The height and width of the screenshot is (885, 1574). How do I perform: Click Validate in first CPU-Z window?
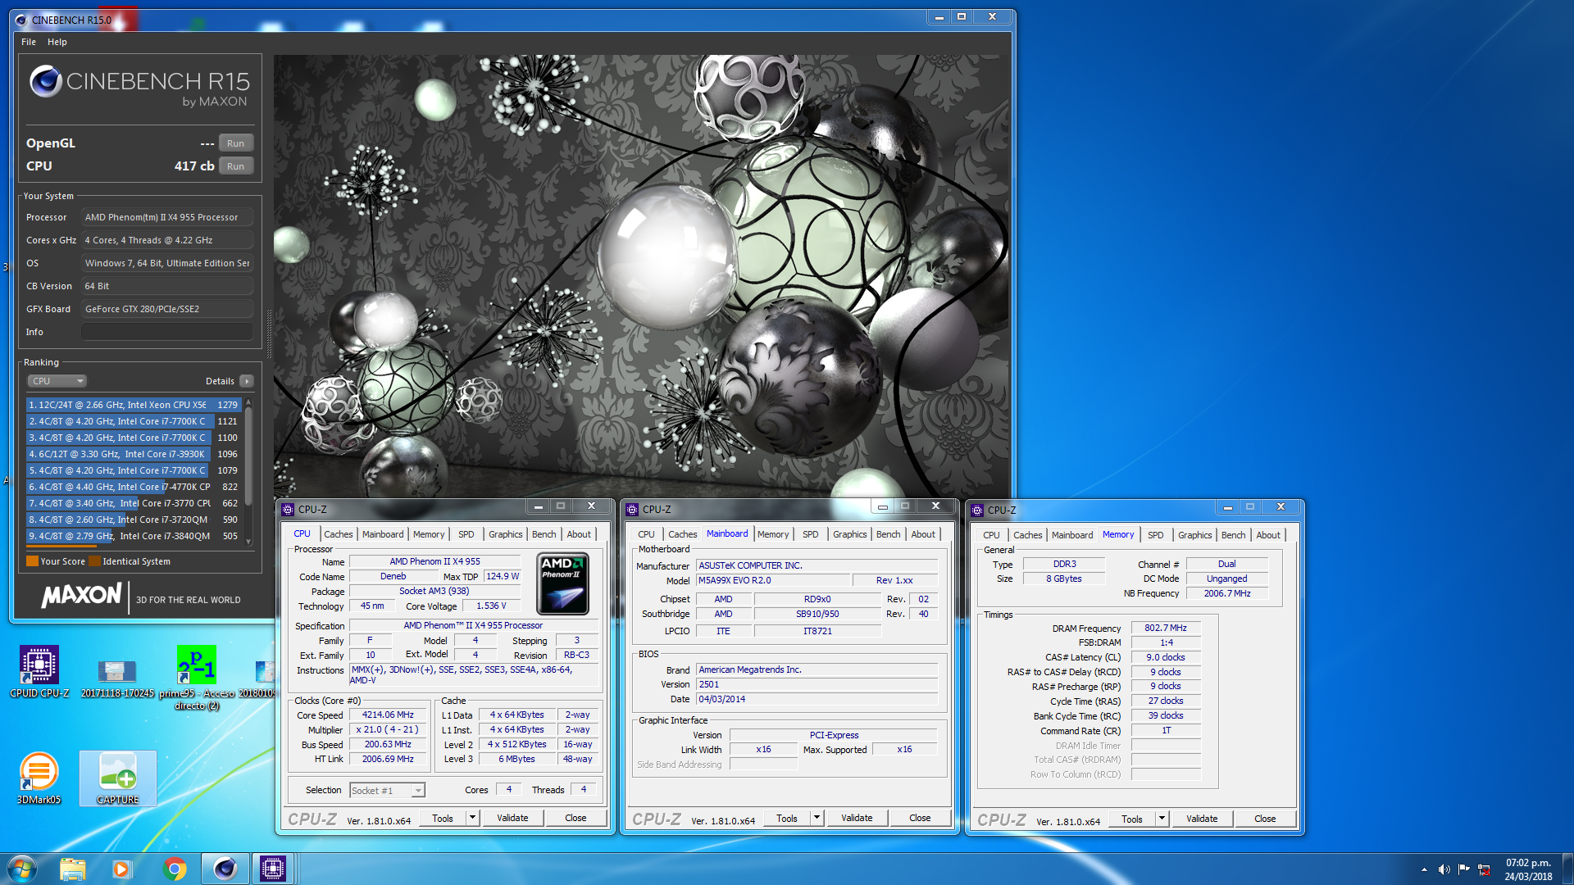click(x=512, y=818)
